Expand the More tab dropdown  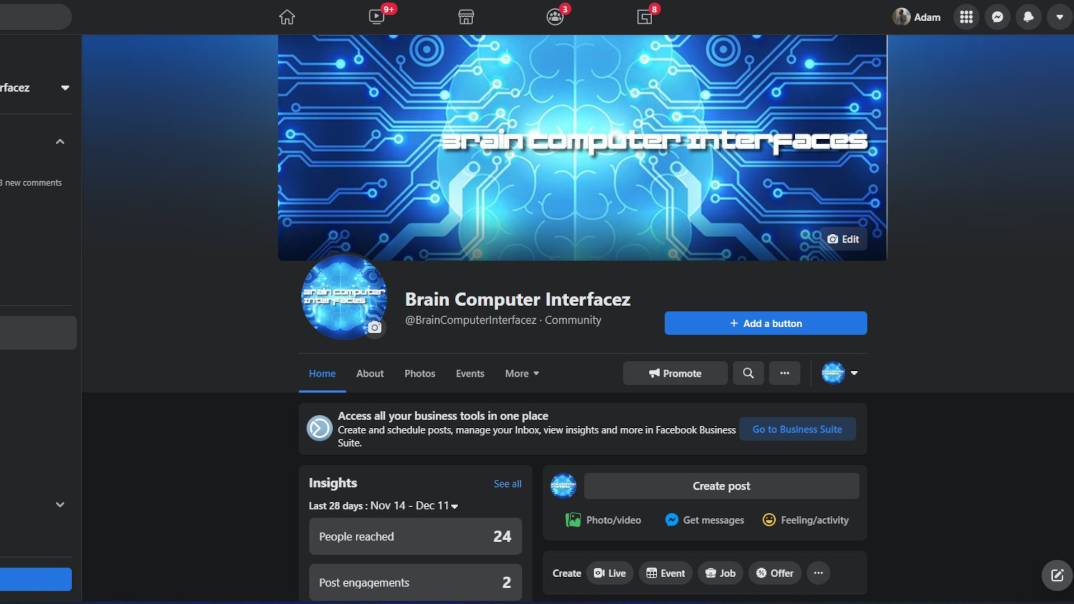pyautogui.click(x=522, y=373)
